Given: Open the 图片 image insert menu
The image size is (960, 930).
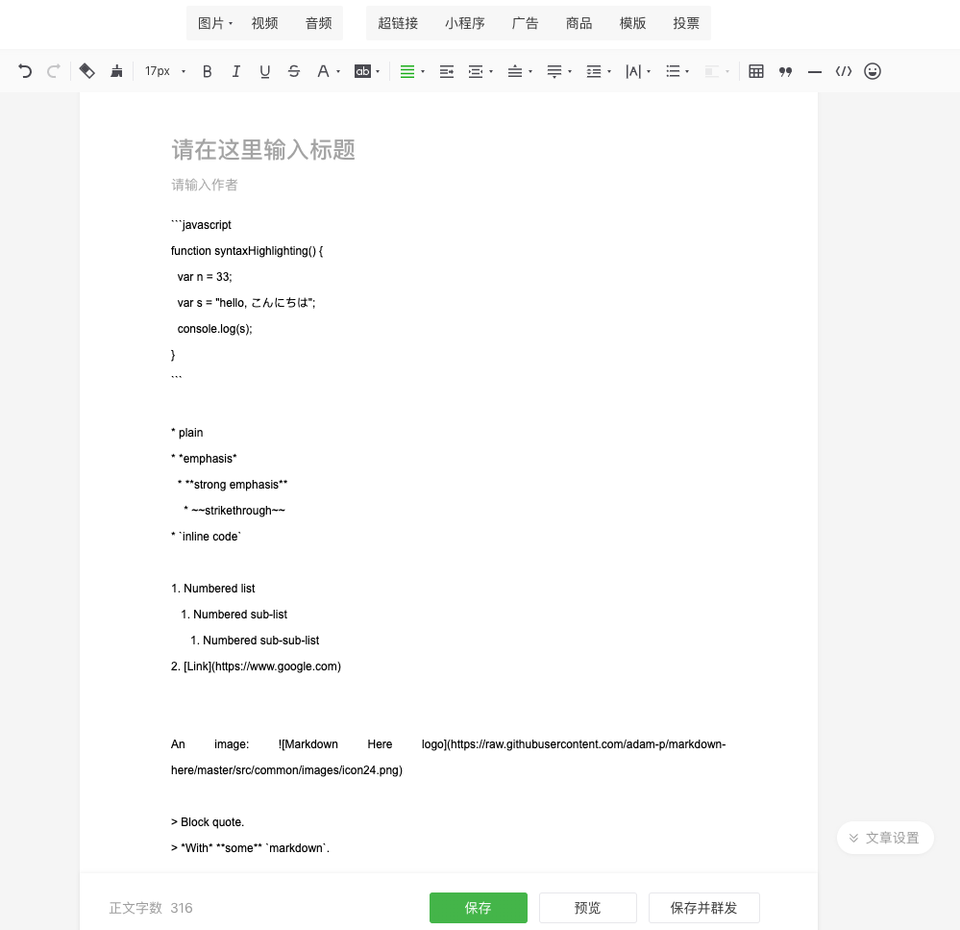Looking at the screenshot, I should point(215,23).
